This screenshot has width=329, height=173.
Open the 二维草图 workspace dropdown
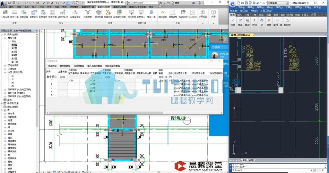(278, 3)
